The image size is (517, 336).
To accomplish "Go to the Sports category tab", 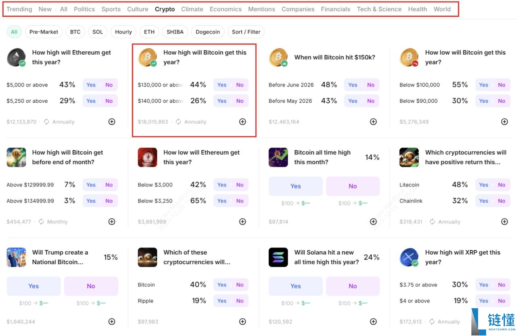I will point(111,9).
